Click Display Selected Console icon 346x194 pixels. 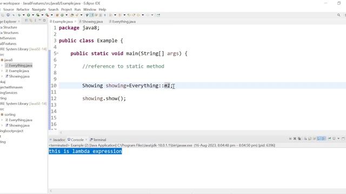[334, 138]
